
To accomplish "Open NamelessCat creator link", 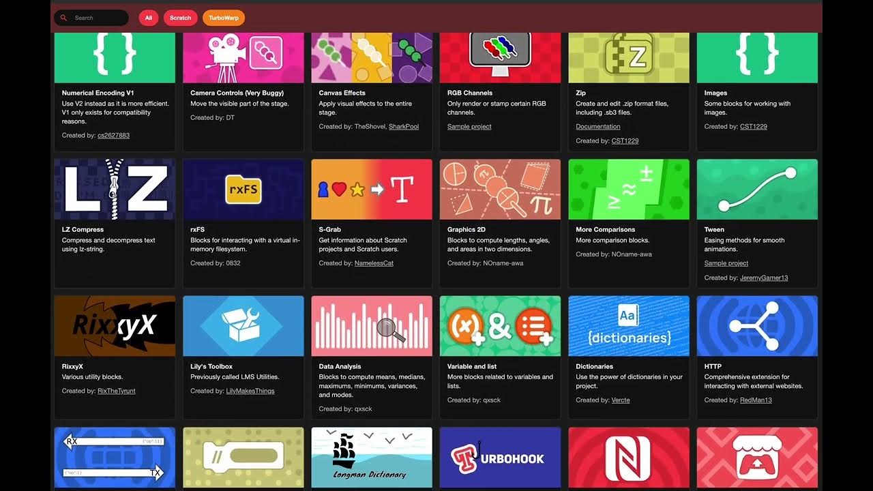I will tap(374, 263).
